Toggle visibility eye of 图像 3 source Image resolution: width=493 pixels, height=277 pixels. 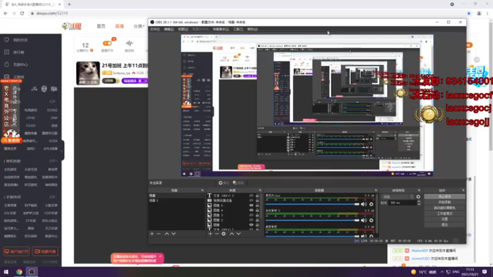[251, 215]
